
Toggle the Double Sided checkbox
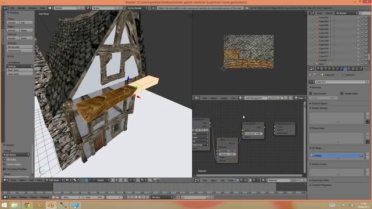342,93
